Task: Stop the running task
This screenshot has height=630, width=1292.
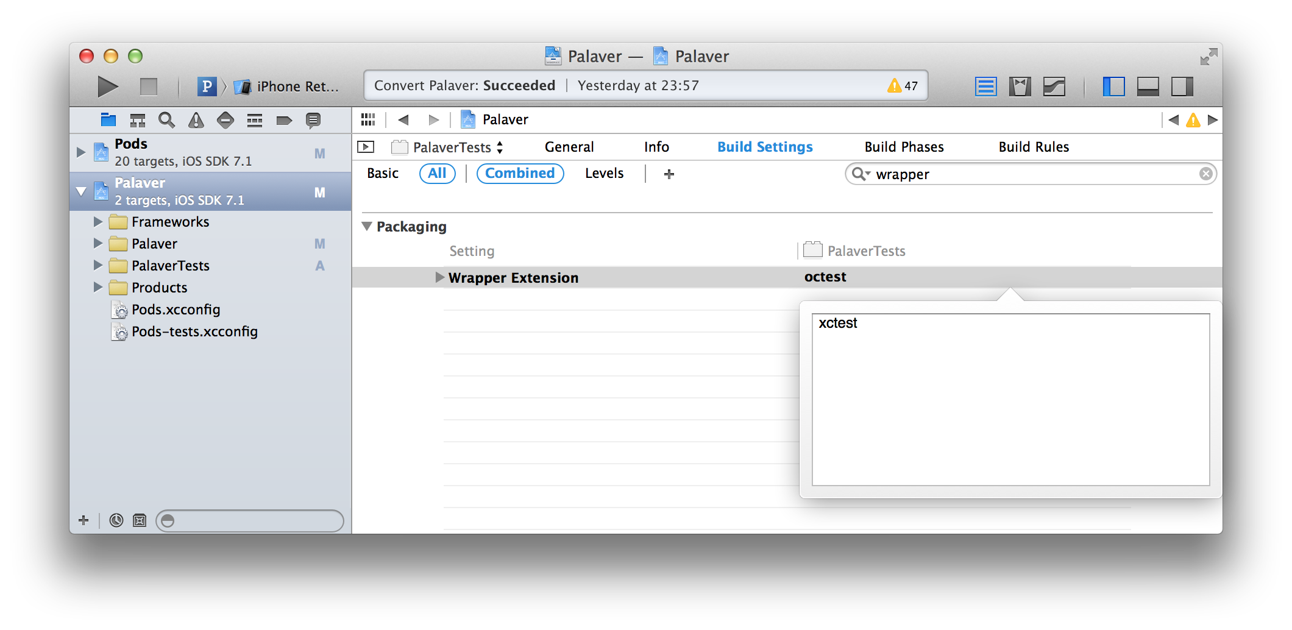Action: coord(148,87)
